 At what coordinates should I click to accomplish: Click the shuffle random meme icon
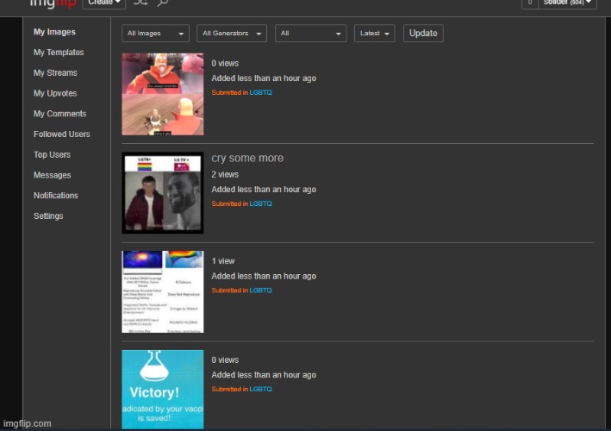pyautogui.click(x=140, y=3)
